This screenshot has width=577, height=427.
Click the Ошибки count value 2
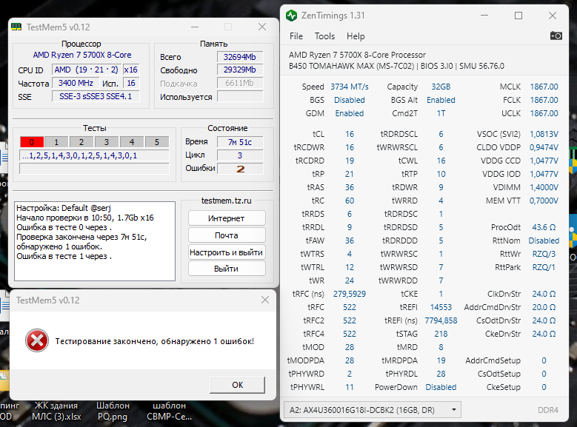pos(240,169)
